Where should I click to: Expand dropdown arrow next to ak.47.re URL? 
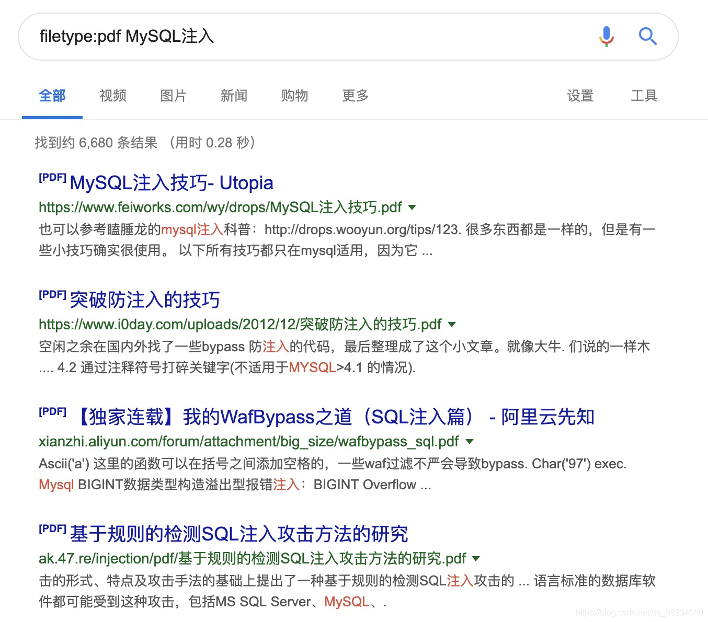[476, 559]
